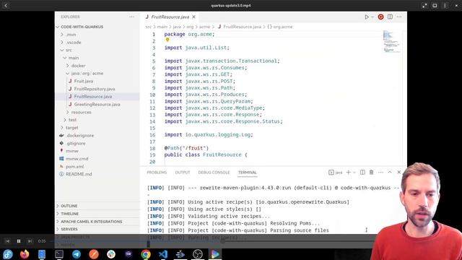
Task: Switch to Visual Studio Code in taskbar
Action: (x=163, y=254)
